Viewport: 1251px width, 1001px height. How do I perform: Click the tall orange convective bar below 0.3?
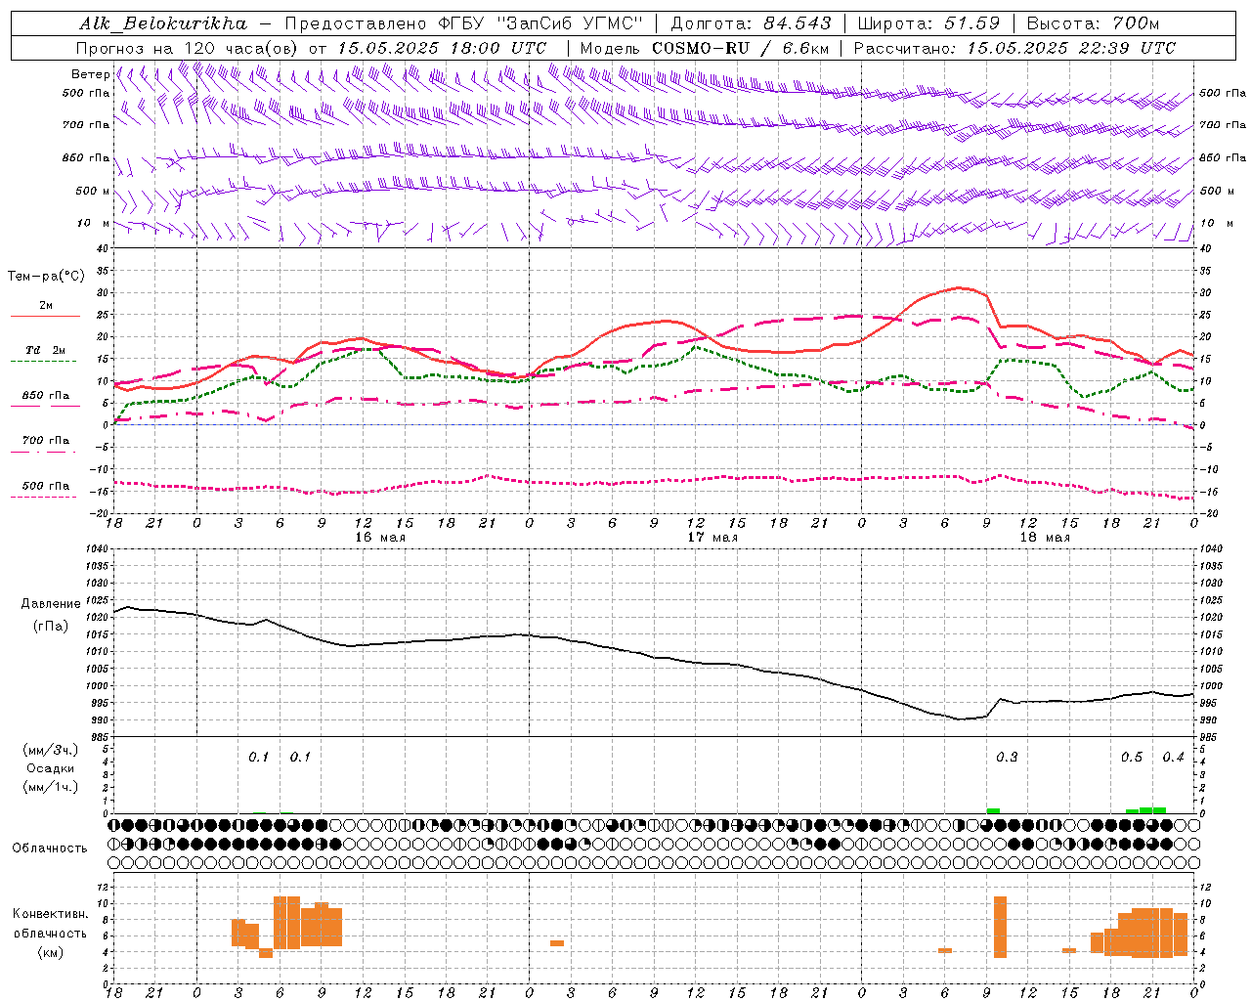coord(1000,927)
